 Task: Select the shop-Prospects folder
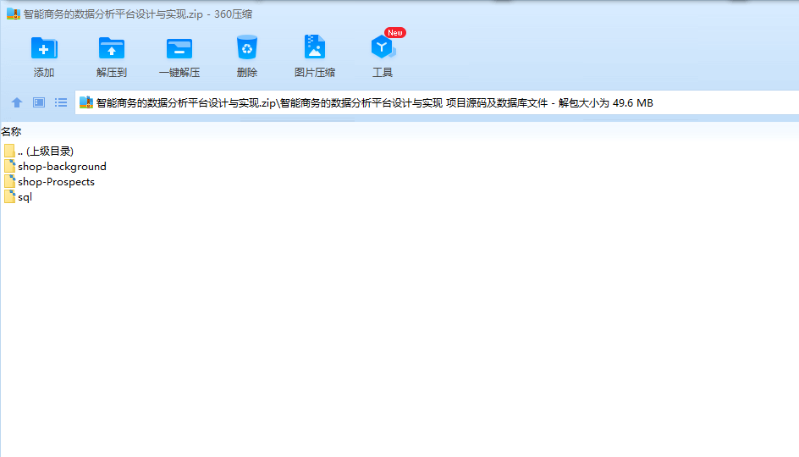point(49,182)
